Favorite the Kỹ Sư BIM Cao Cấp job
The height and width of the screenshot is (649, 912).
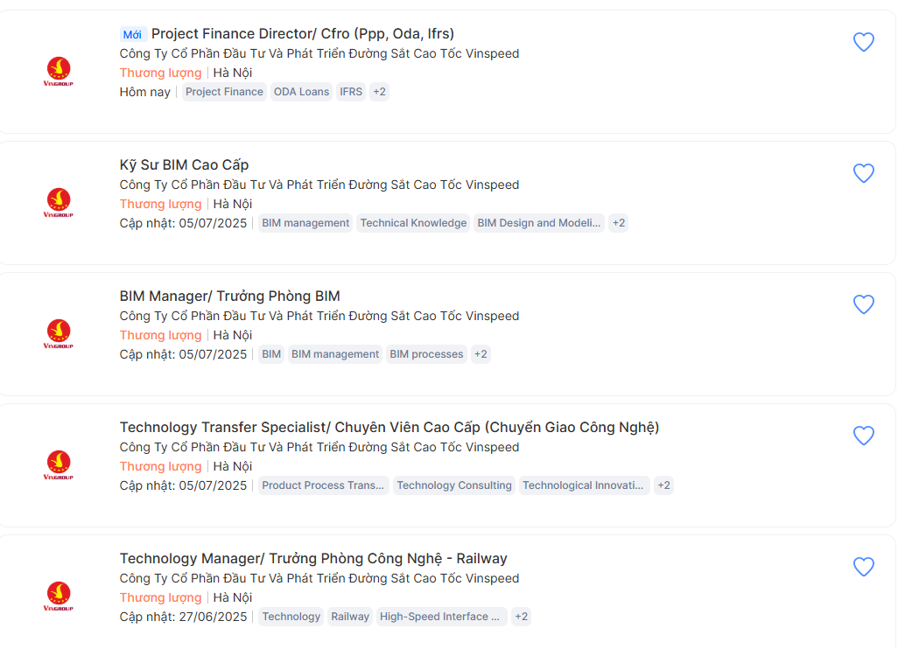[x=864, y=173]
